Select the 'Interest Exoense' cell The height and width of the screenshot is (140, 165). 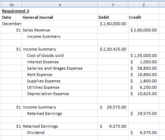coord(60,62)
